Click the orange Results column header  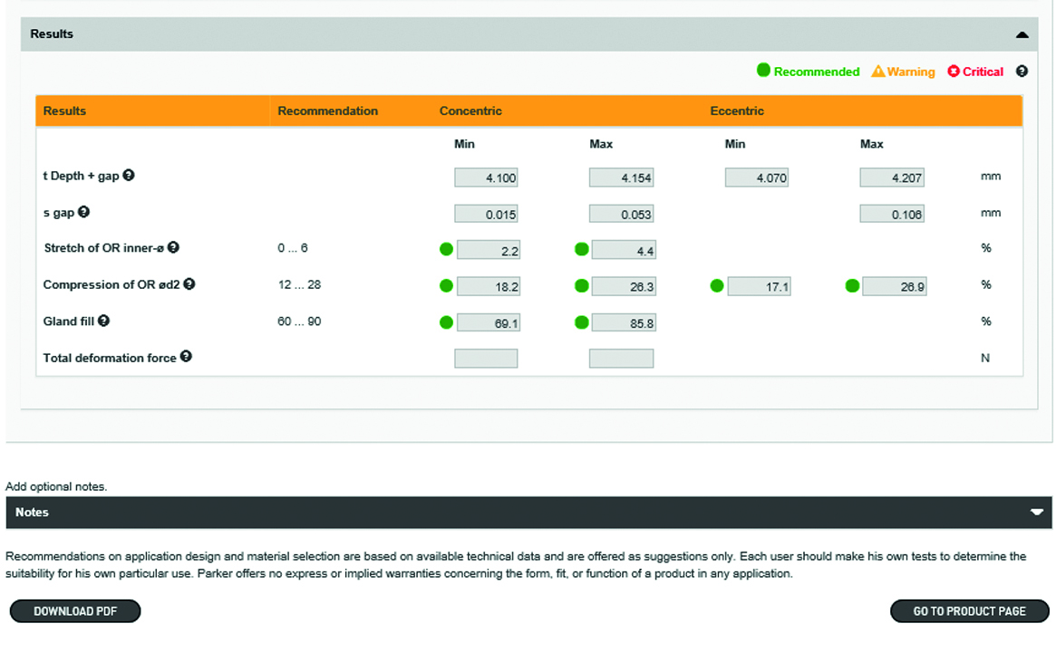point(64,111)
